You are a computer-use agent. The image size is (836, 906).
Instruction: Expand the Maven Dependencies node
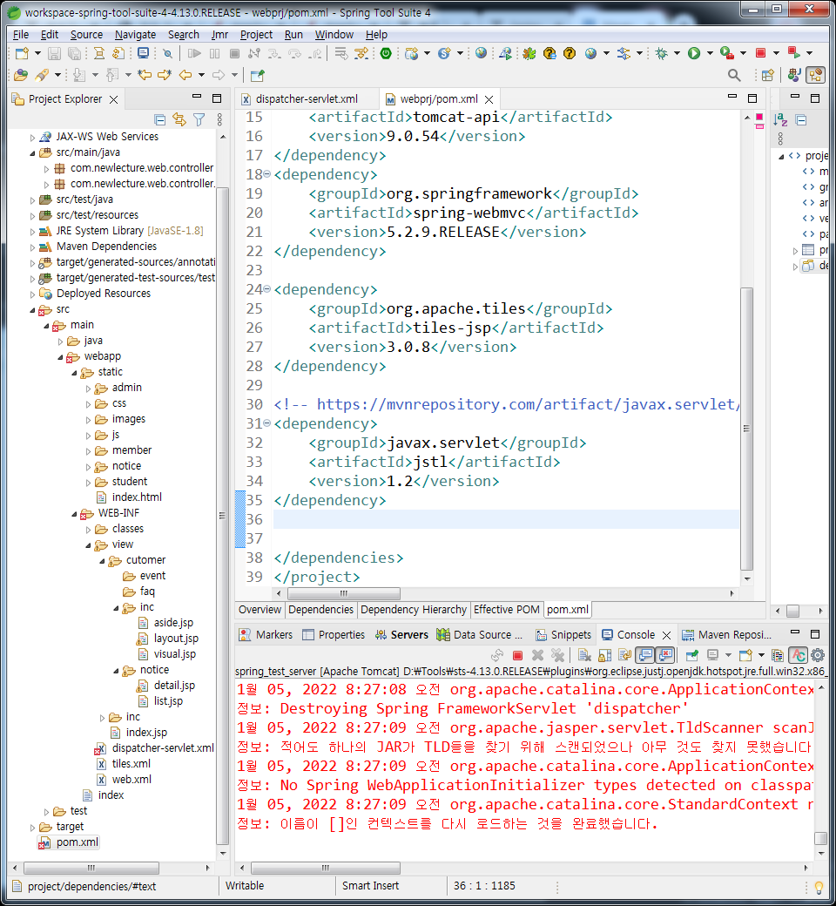pos(32,247)
